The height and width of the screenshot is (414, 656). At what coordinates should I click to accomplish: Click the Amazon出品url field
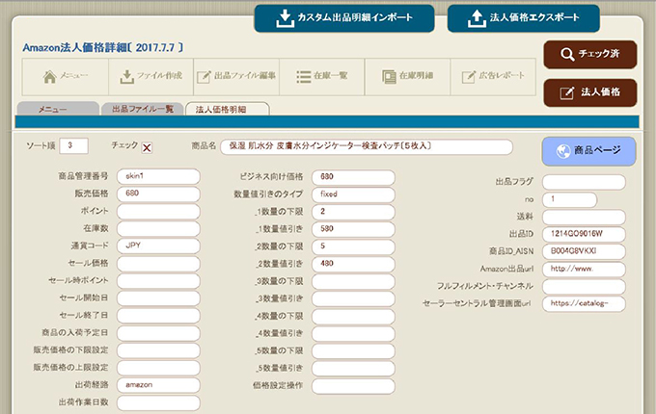(584, 270)
